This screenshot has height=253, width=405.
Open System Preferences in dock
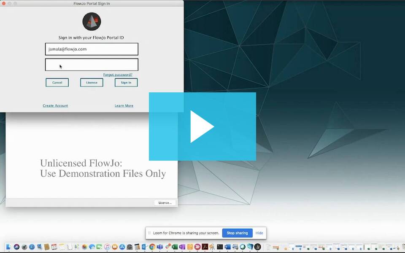tap(130, 247)
